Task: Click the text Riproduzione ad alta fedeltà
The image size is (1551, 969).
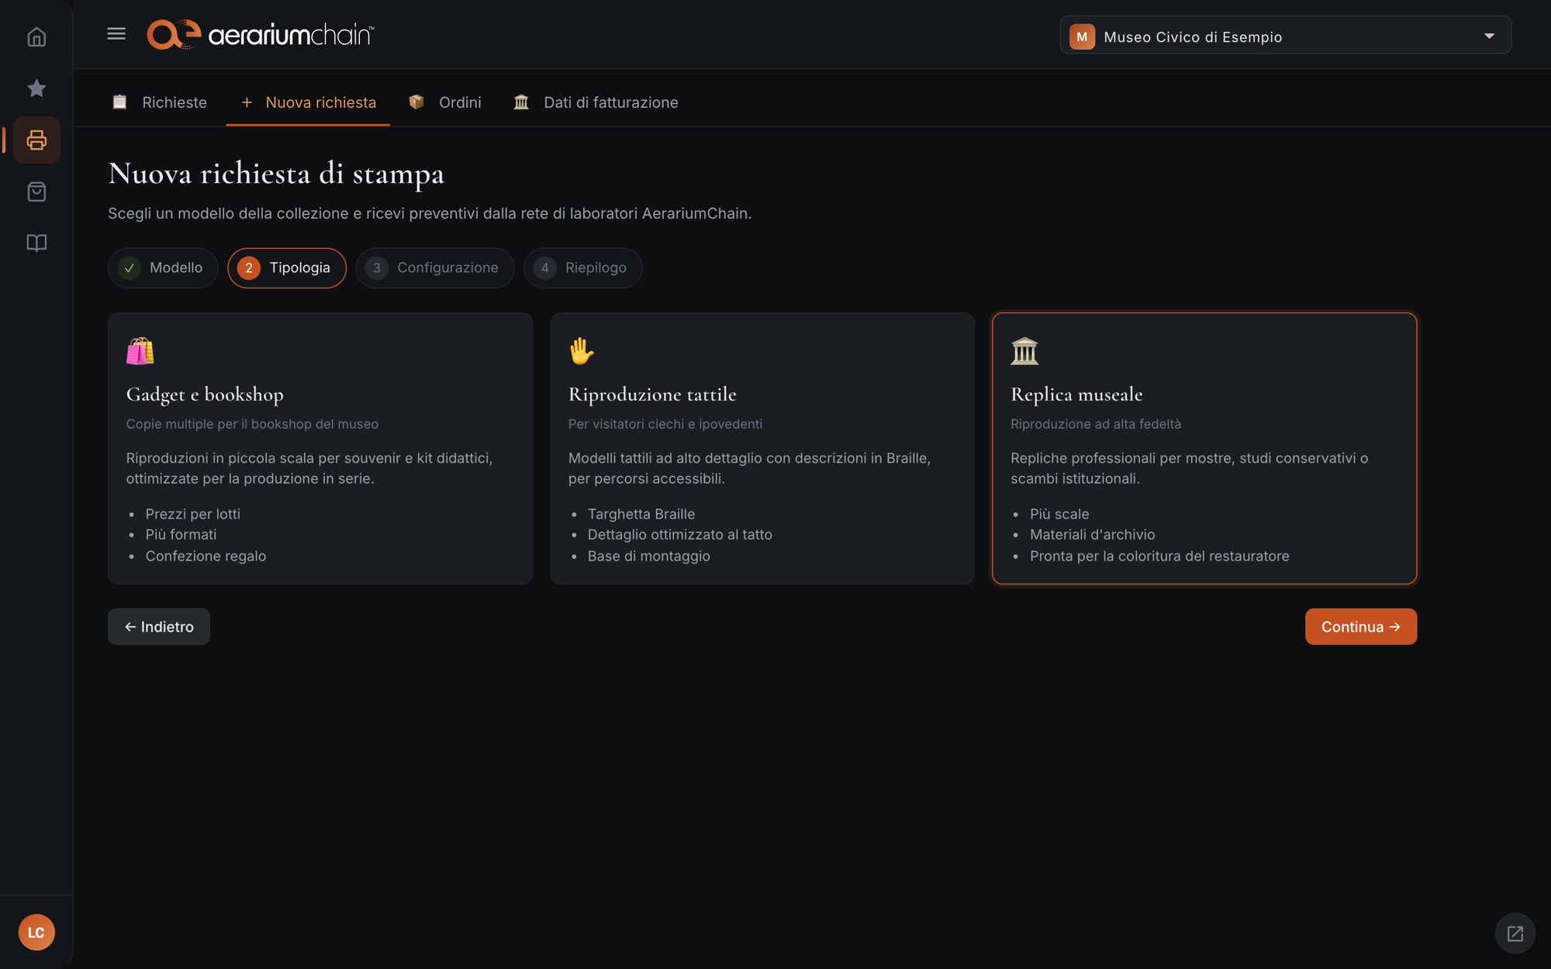Action: pos(1096,424)
